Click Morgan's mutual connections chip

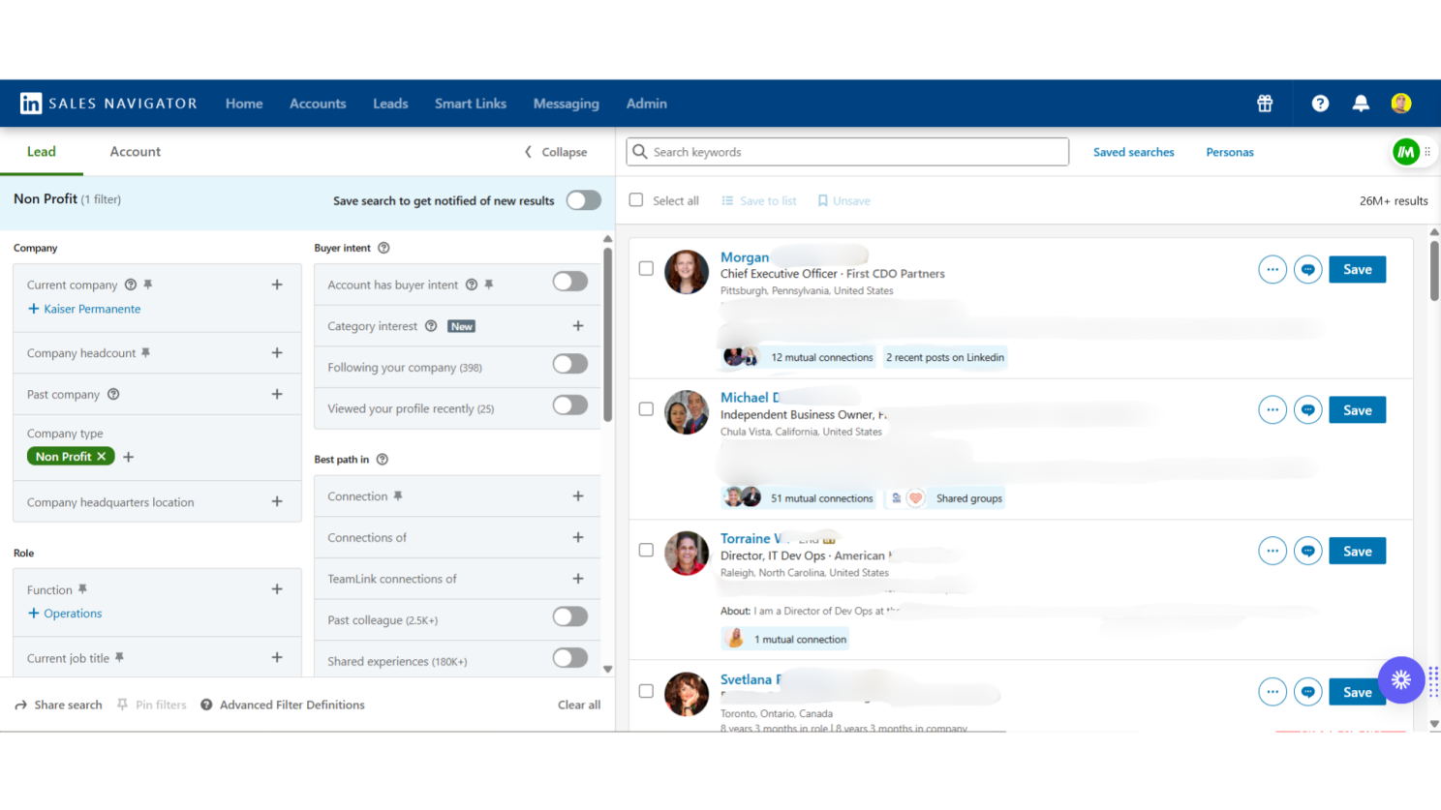(801, 357)
